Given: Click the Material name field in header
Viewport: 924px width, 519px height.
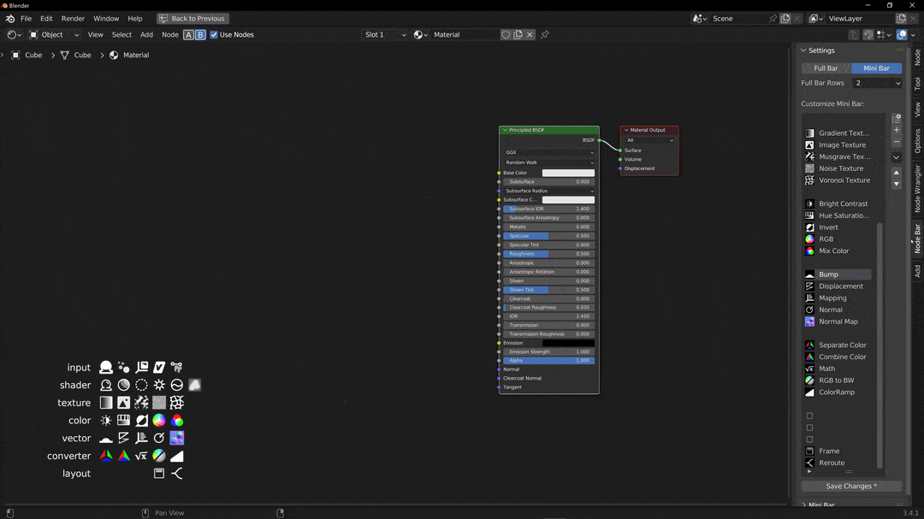Looking at the screenshot, I should tap(465, 35).
